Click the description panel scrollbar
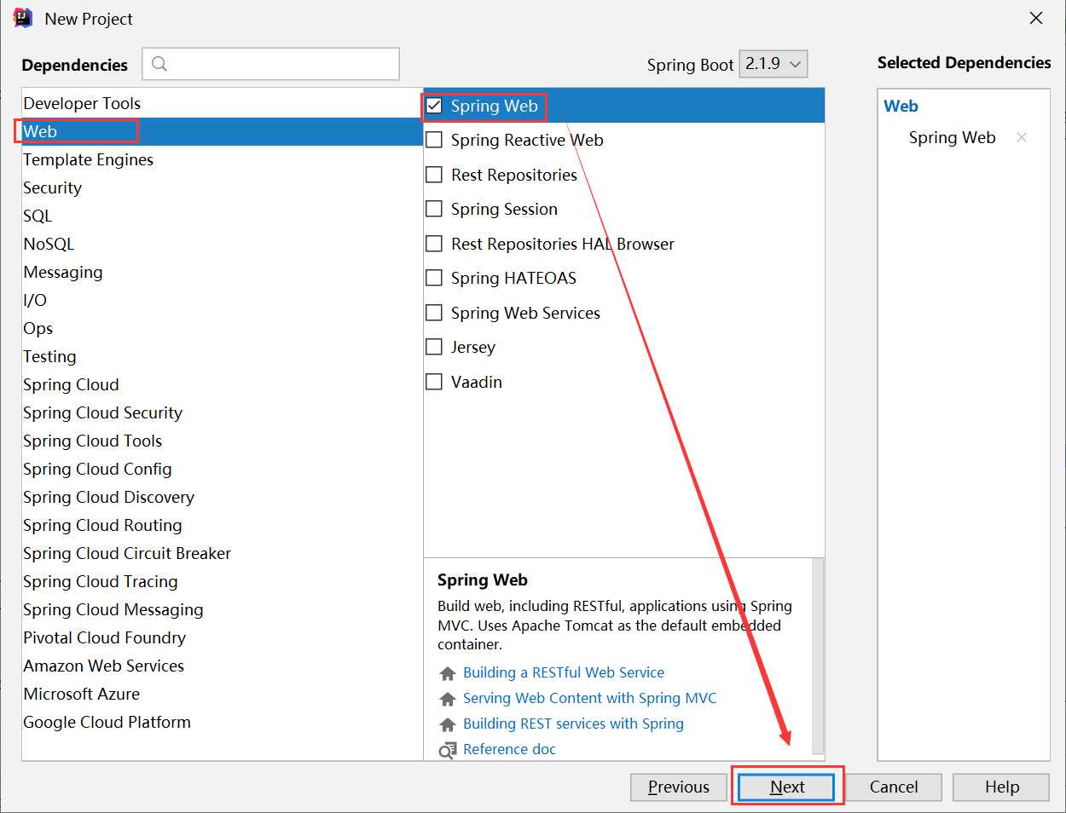This screenshot has width=1066, height=813. (818, 656)
